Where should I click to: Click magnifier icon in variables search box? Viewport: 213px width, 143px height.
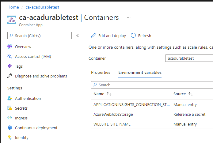(95, 85)
